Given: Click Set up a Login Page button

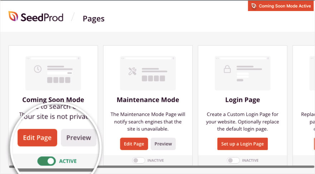Looking at the screenshot, I should pos(242,144).
